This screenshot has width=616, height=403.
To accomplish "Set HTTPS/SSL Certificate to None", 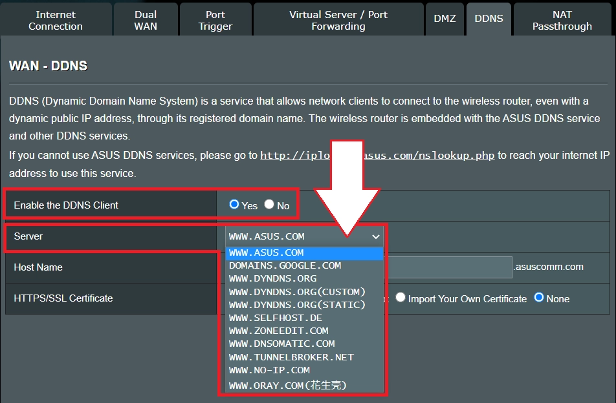I will 540,299.
